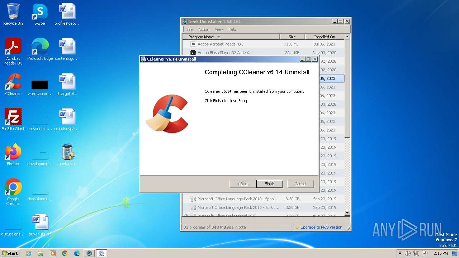Open iftarget.rtf document on desktop
Image resolution: width=459 pixels, height=258 pixels.
tap(67, 85)
